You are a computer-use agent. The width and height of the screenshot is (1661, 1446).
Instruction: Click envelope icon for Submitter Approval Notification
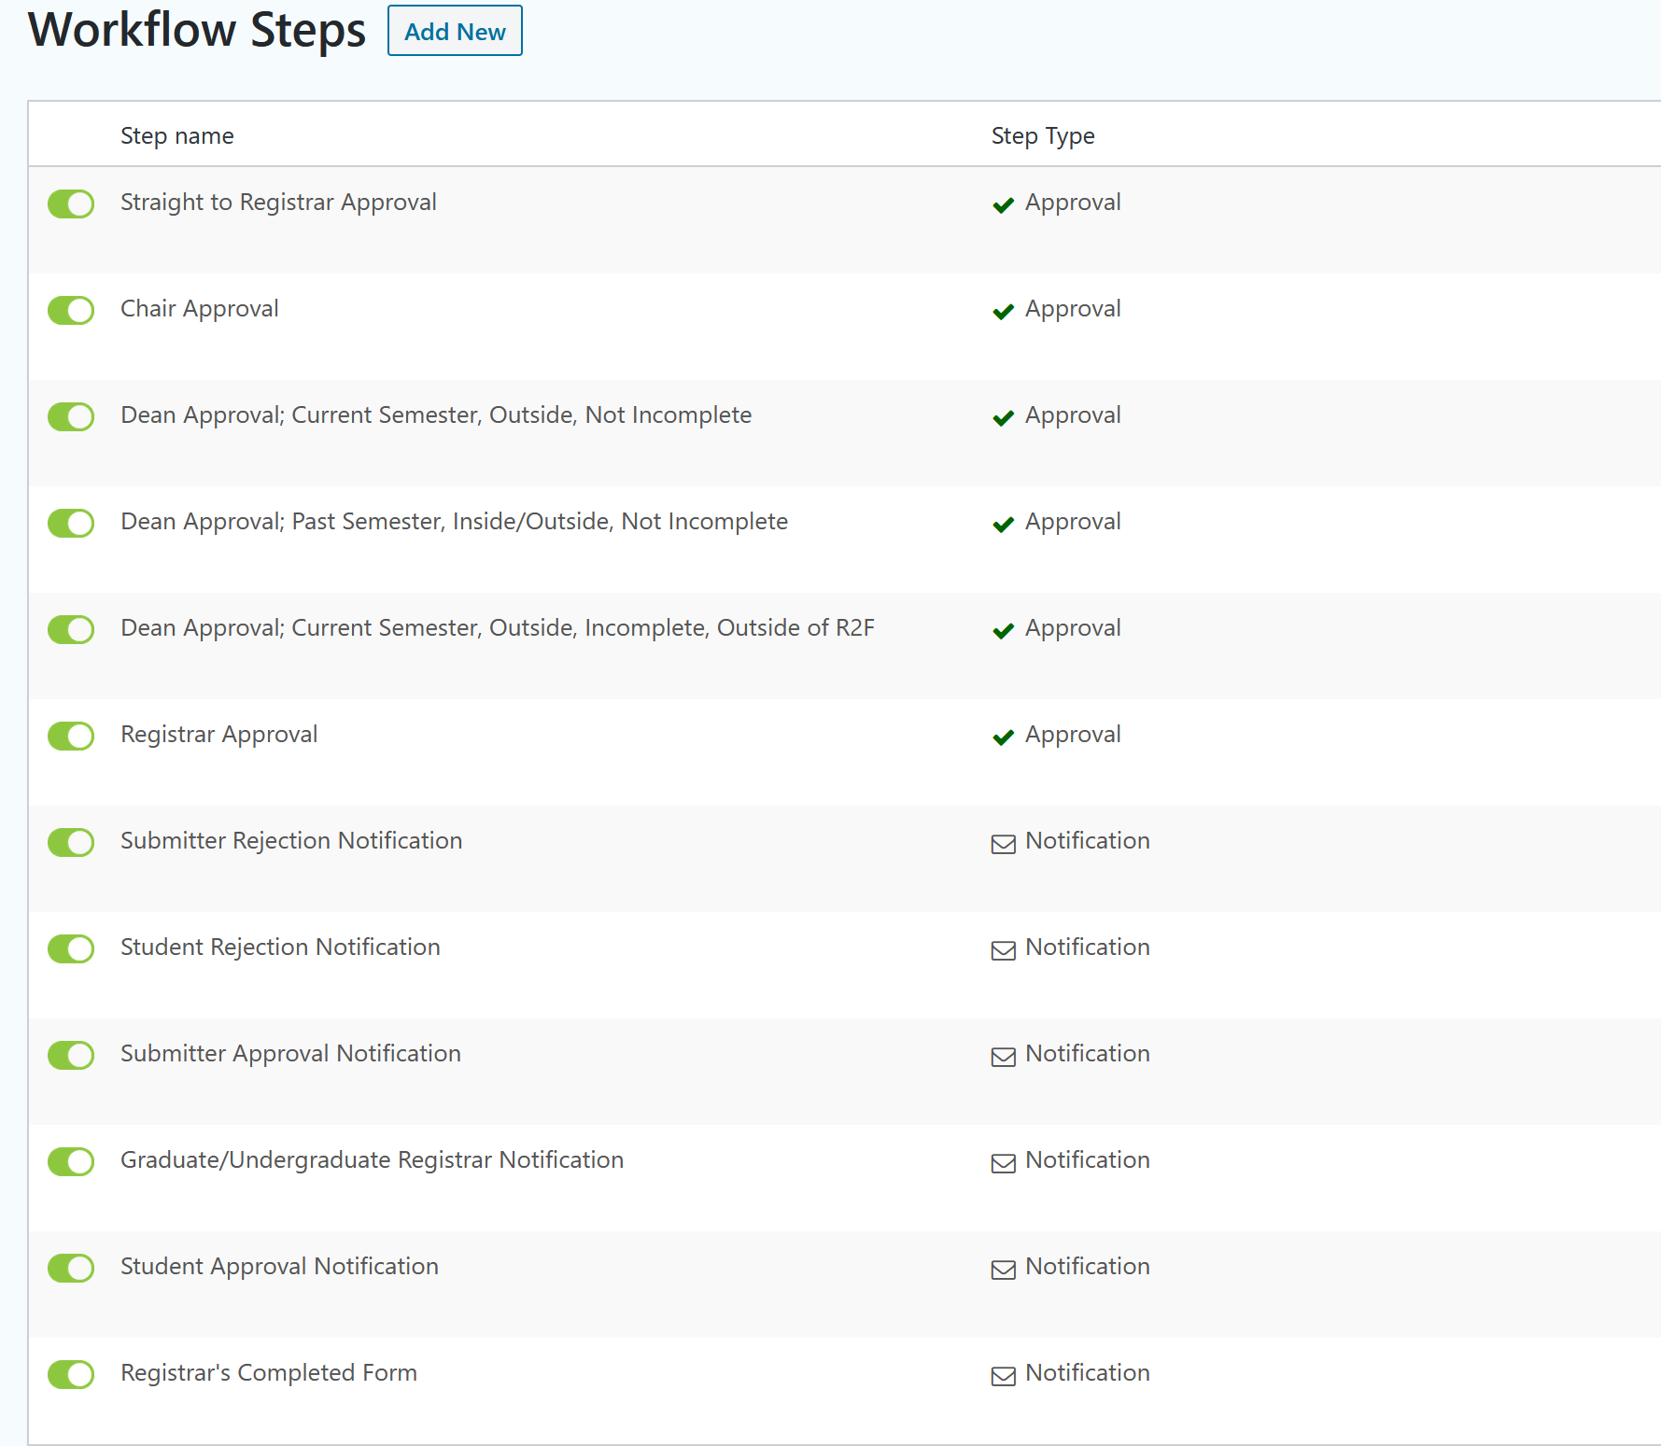coord(1004,1057)
